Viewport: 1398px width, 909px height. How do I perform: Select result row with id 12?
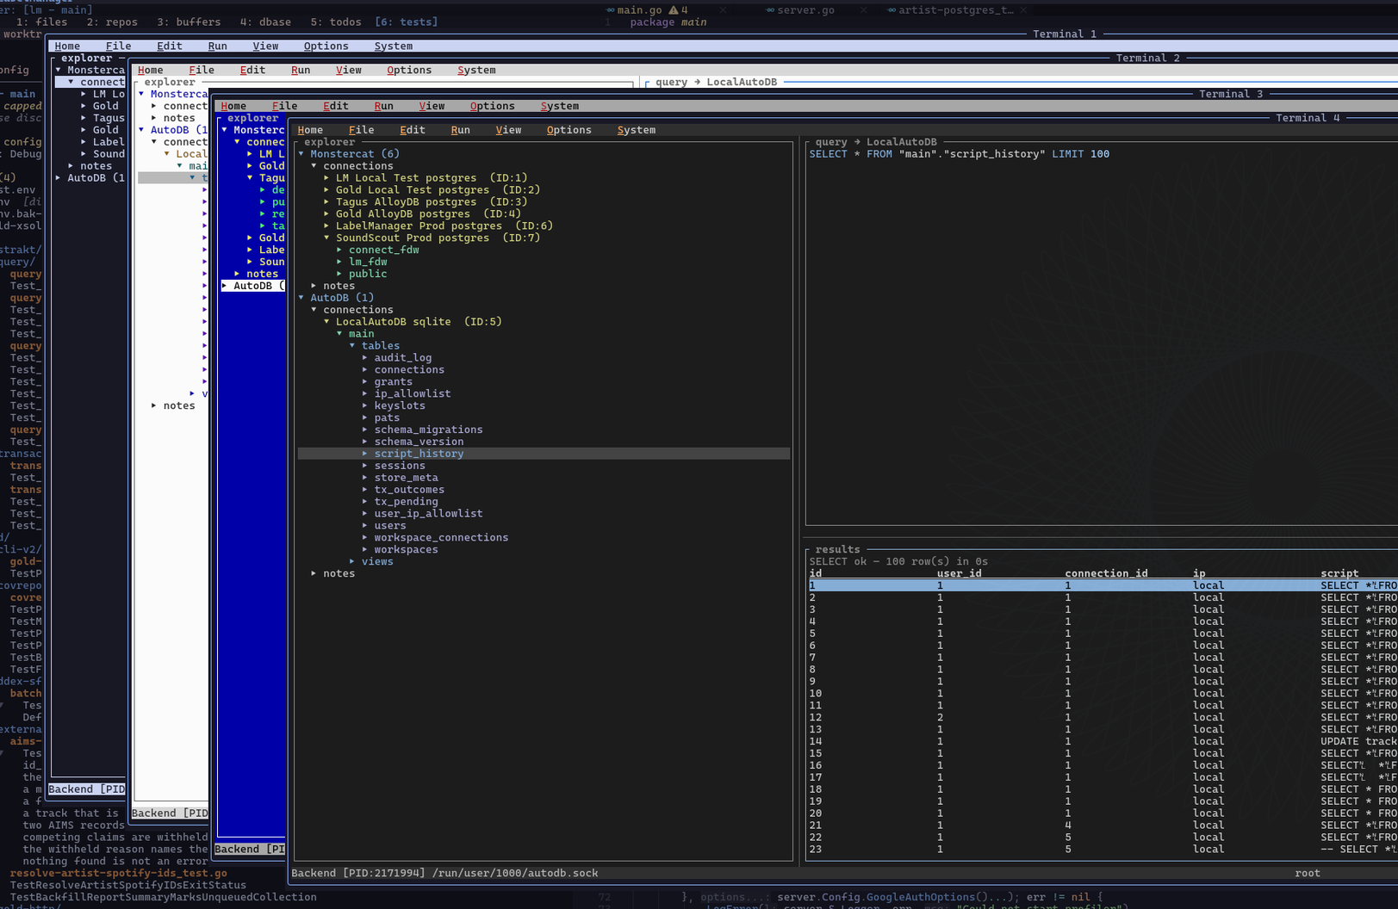1103,718
